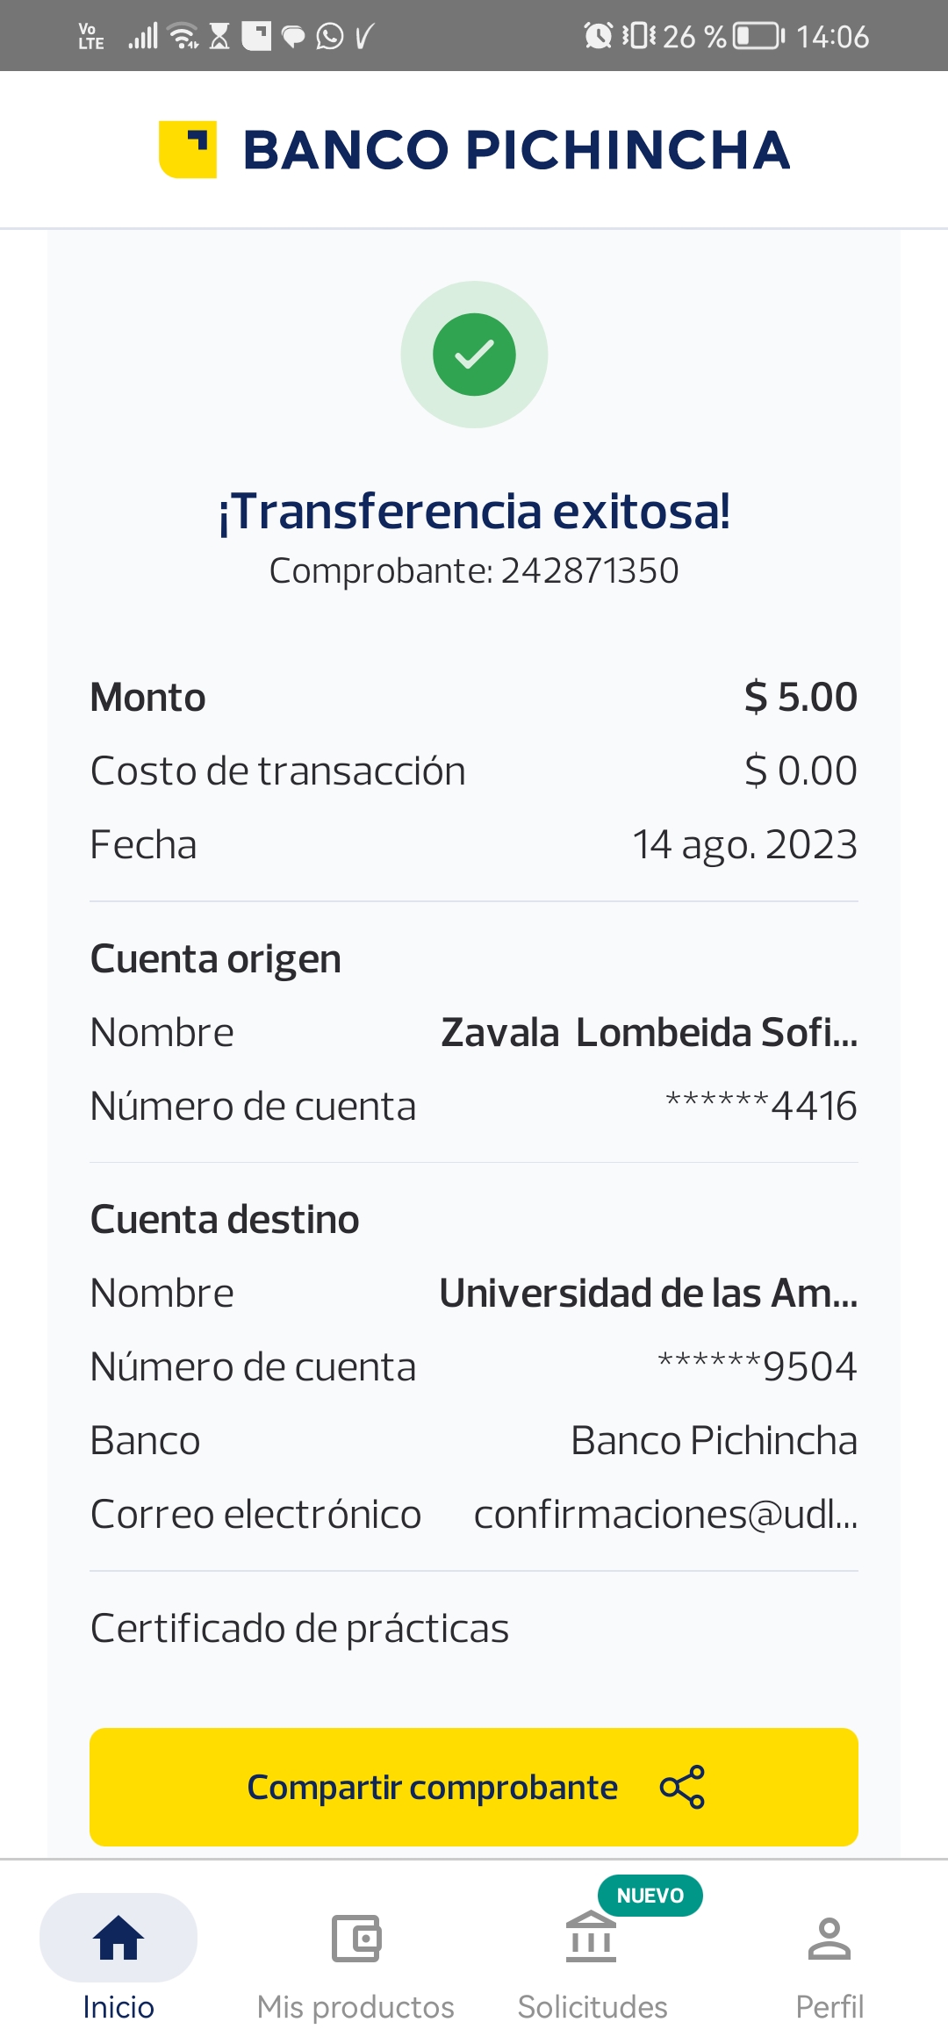Open the Perfil person icon
Image resolution: width=948 pixels, height=2029 pixels.
click(829, 1938)
